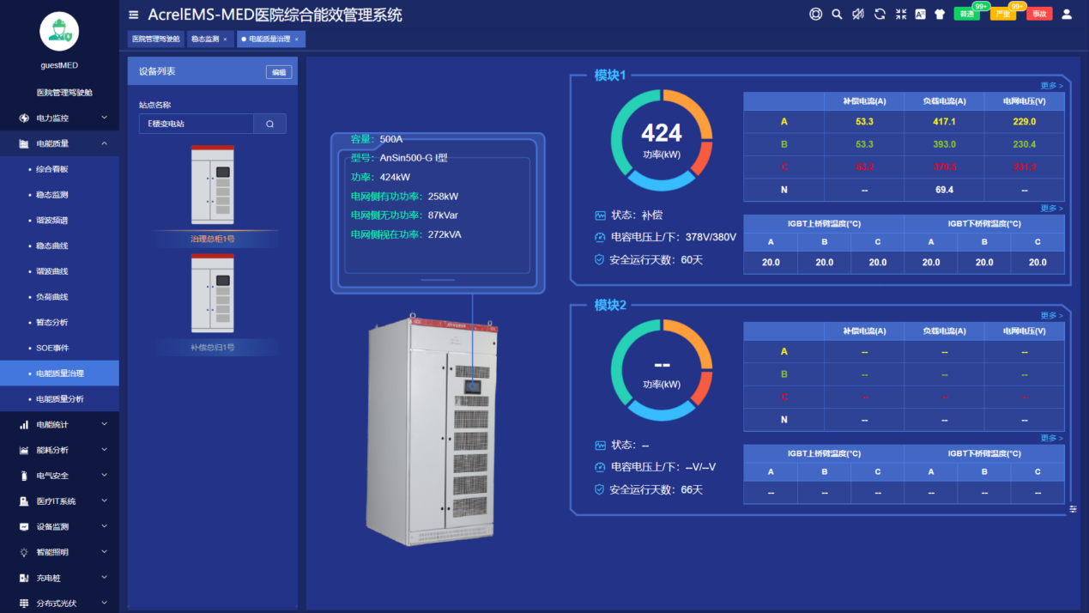This screenshot has height=613, width=1089.
Task: Select 电能质量分析 submenu item
Action: (59, 399)
